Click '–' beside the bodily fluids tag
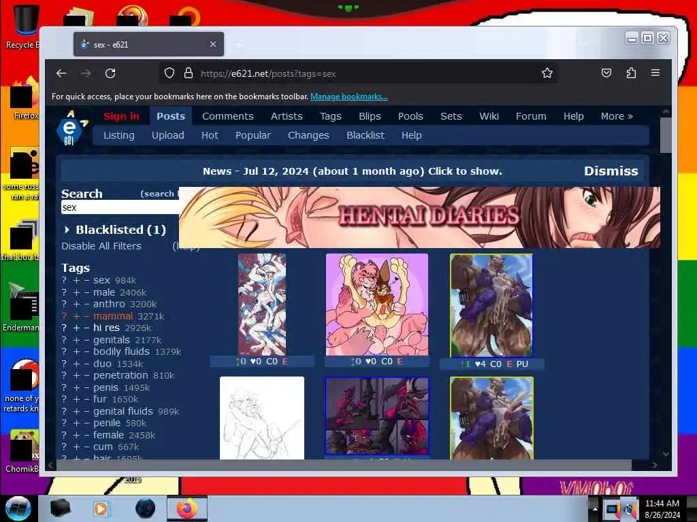 point(86,352)
